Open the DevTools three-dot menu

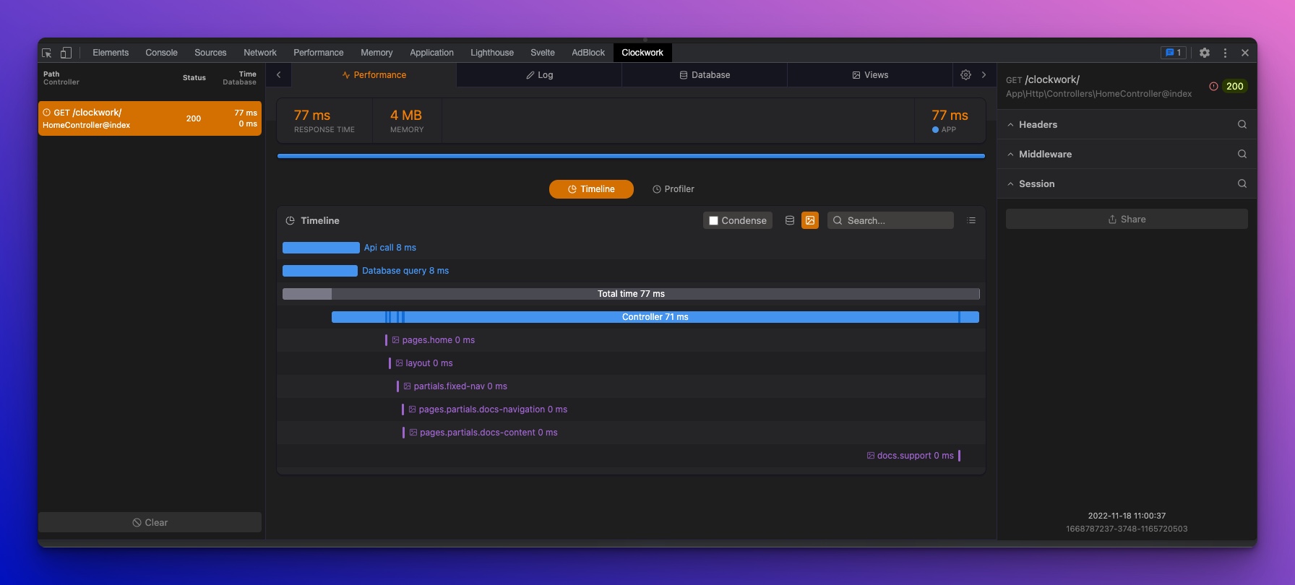click(x=1225, y=53)
